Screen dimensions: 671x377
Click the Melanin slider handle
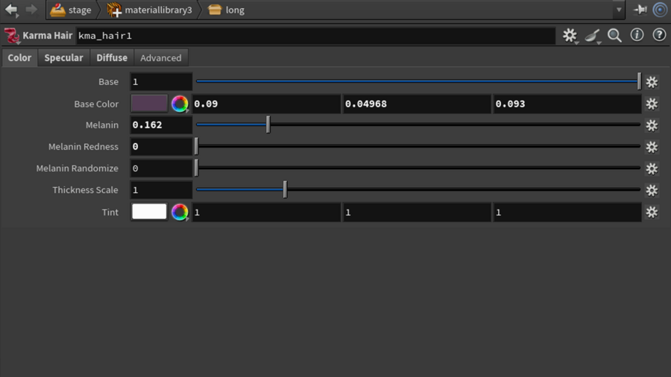(x=268, y=124)
